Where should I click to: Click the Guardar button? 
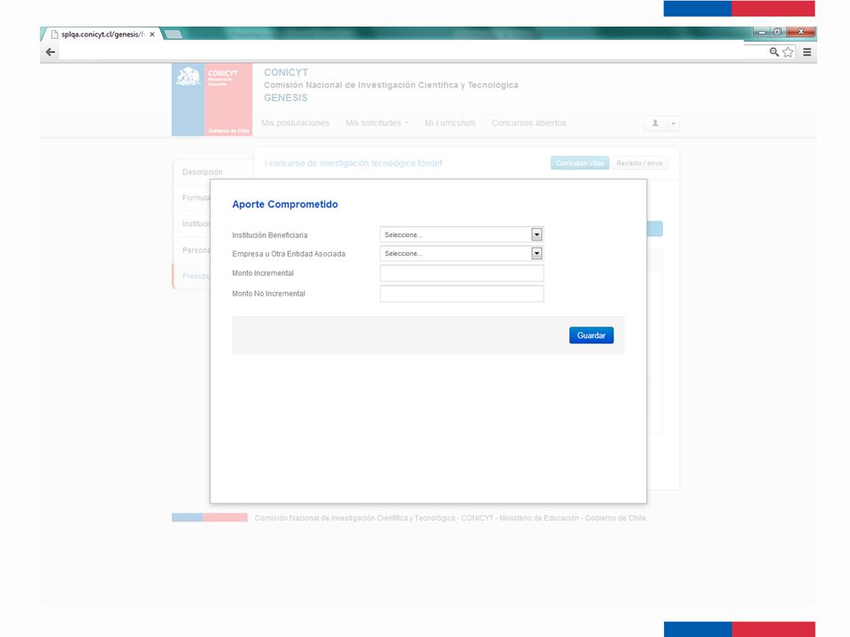point(591,335)
